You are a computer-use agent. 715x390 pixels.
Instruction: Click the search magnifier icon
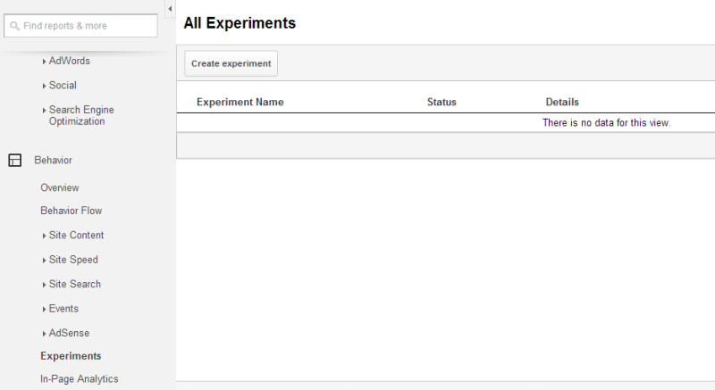point(15,27)
